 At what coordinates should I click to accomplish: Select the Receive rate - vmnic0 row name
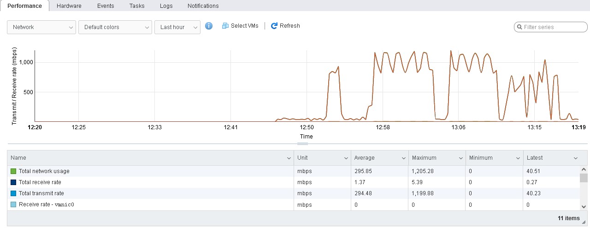pyautogui.click(x=47, y=204)
